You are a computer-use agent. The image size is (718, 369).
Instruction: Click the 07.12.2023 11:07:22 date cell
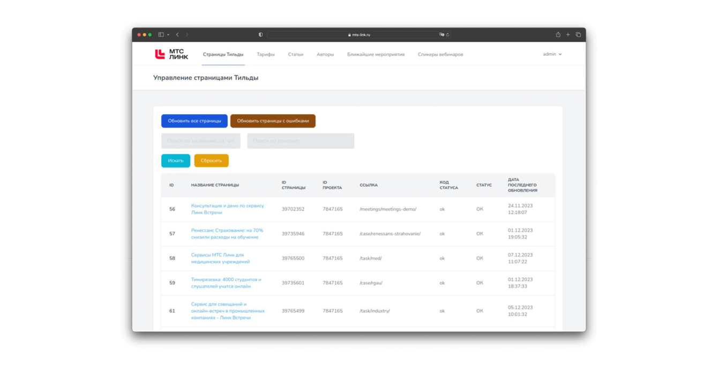520,259
